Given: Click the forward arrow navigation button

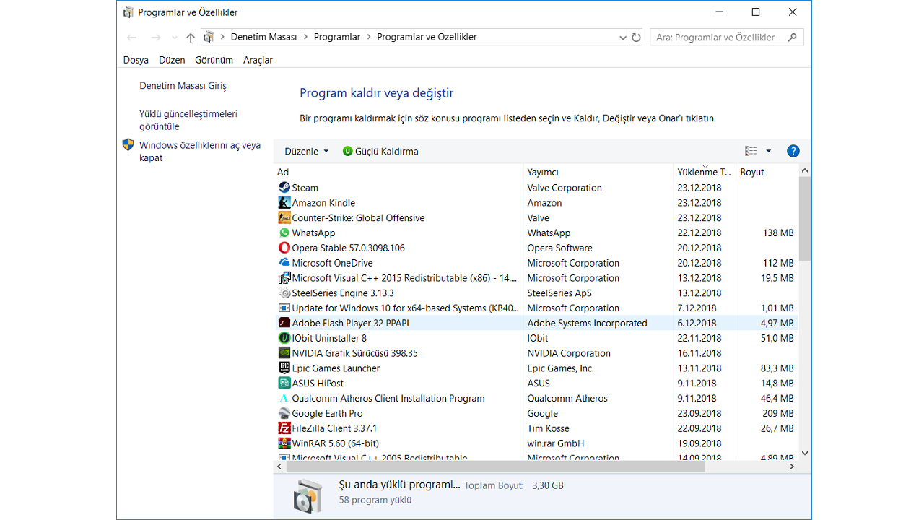Looking at the screenshot, I should click(155, 38).
